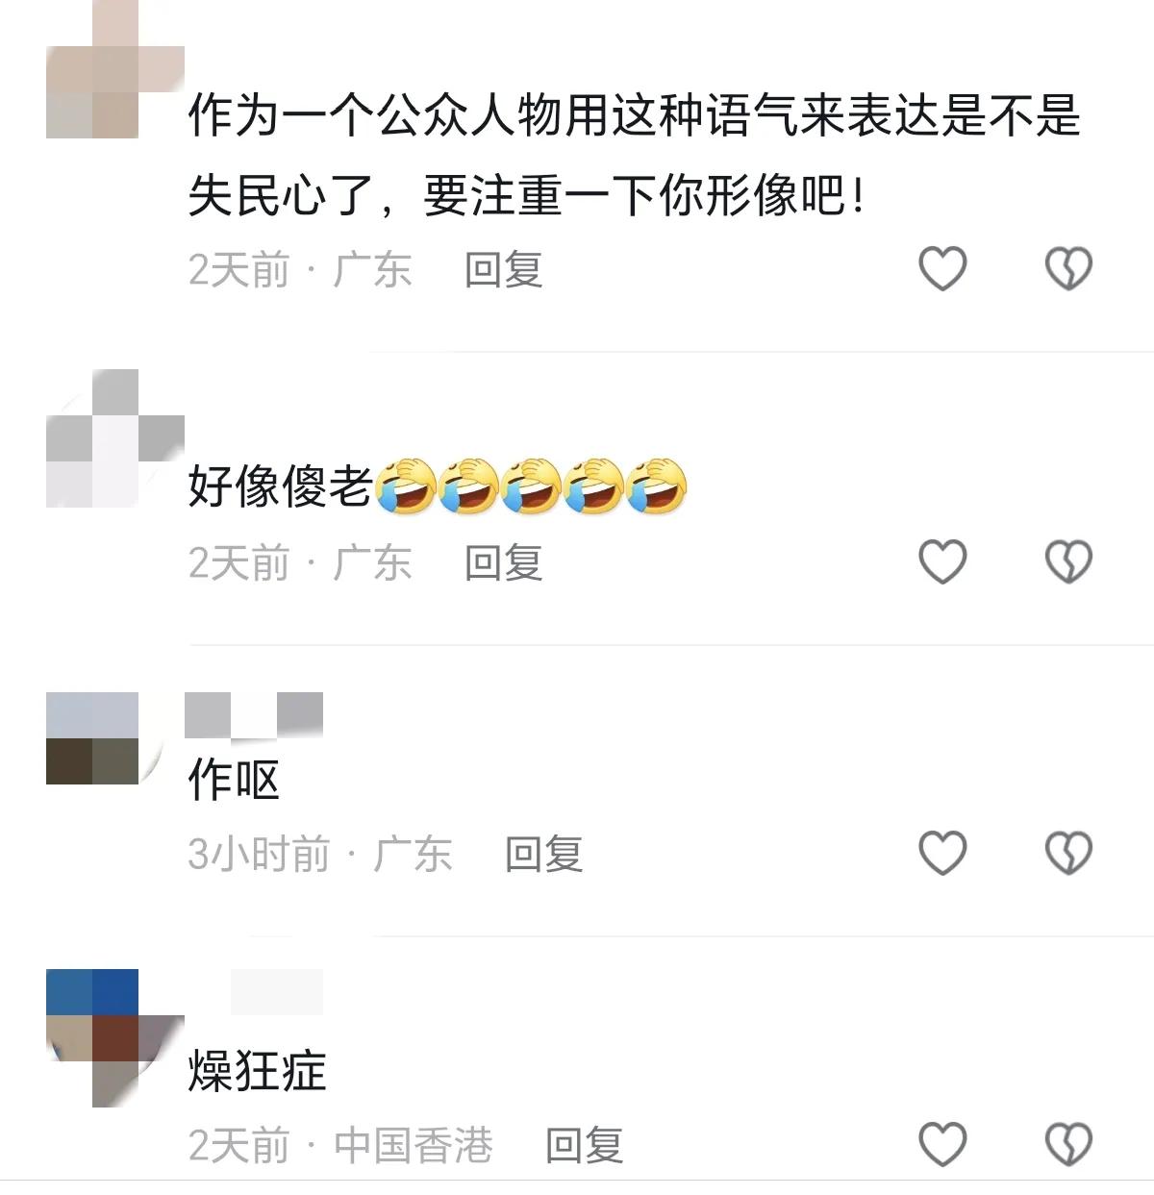Dislike the comment about 公众人物语气
This screenshot has height=1195, width=1154.
coord(1068,268)
